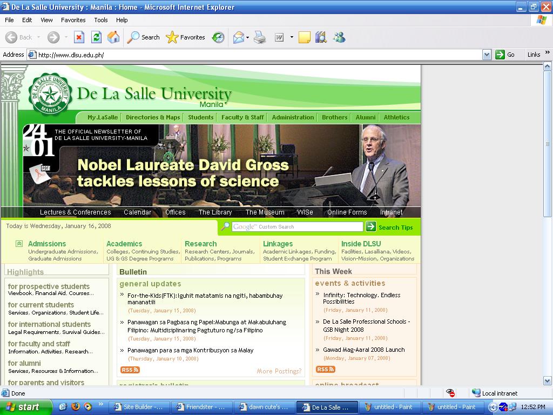553x415 pixels.
Task: Open the History clock icon
Action: tap(218, 37)
